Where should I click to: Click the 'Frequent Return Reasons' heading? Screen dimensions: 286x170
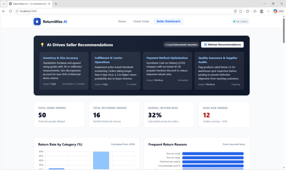[167, 144]
